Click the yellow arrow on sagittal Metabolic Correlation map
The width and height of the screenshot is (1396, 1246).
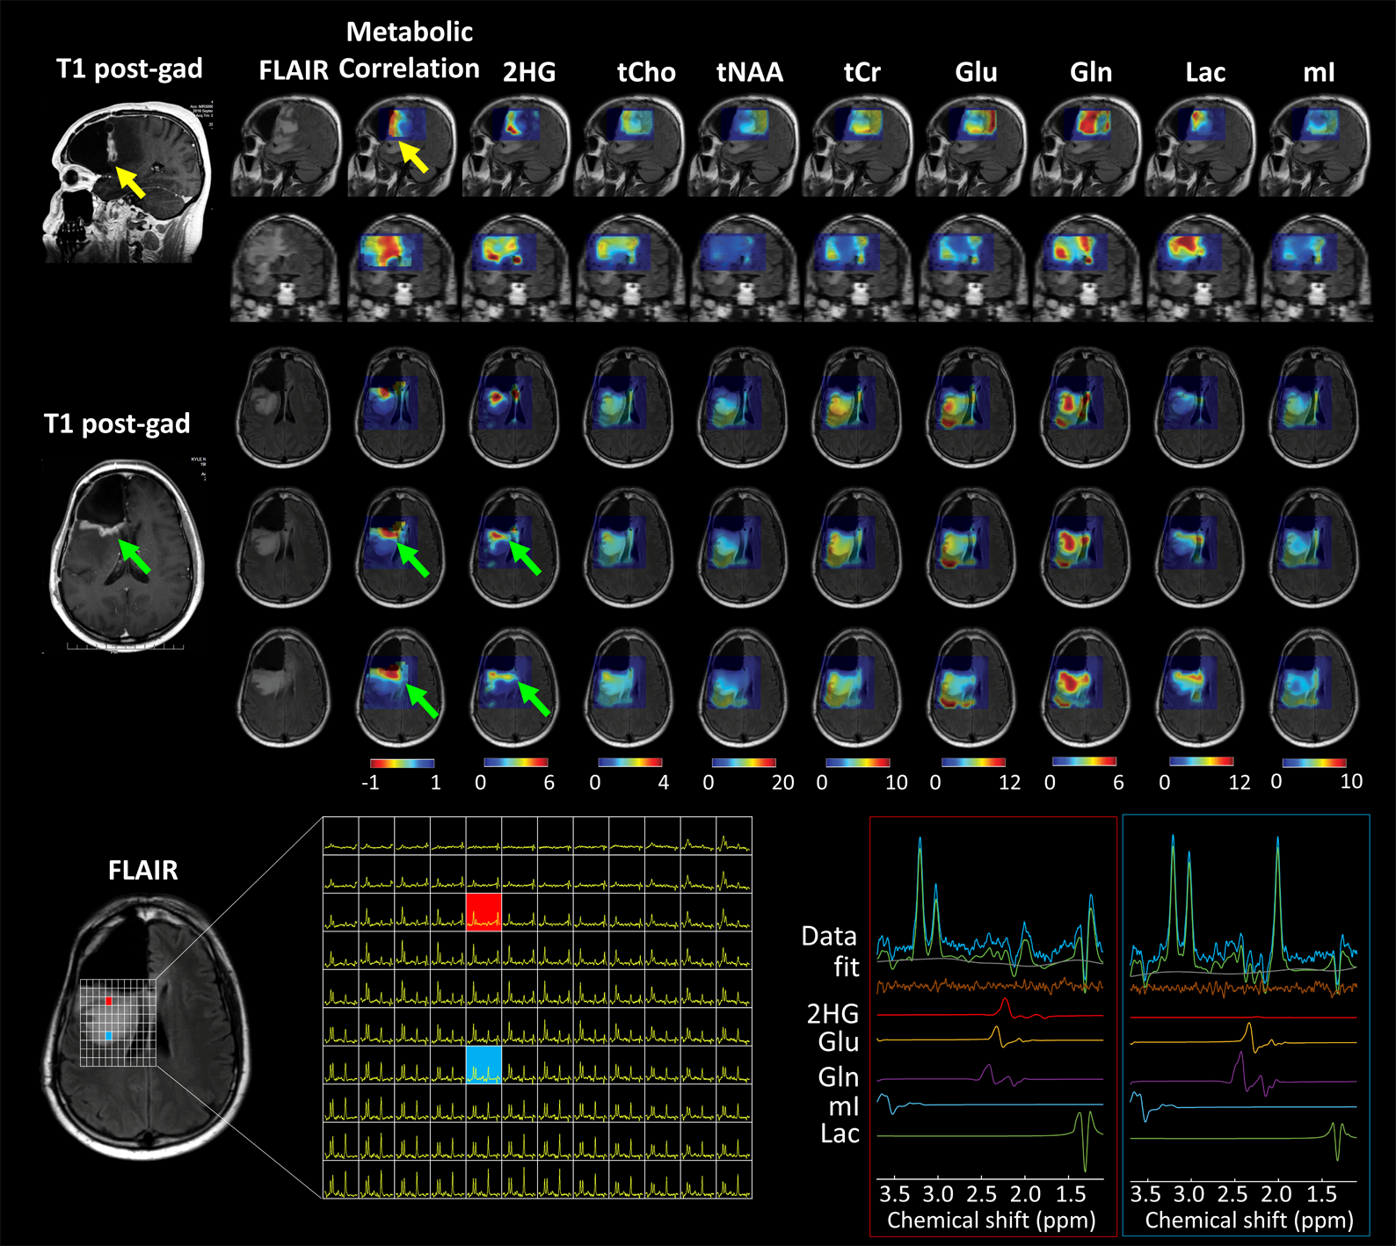tap(413, 157)
